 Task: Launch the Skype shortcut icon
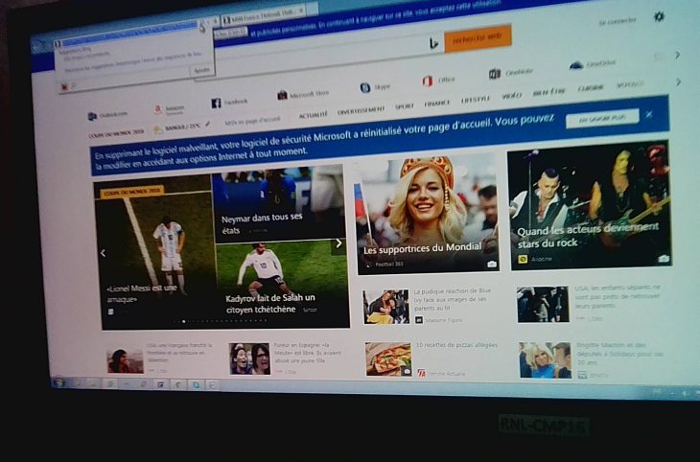(x=365, y=87)
